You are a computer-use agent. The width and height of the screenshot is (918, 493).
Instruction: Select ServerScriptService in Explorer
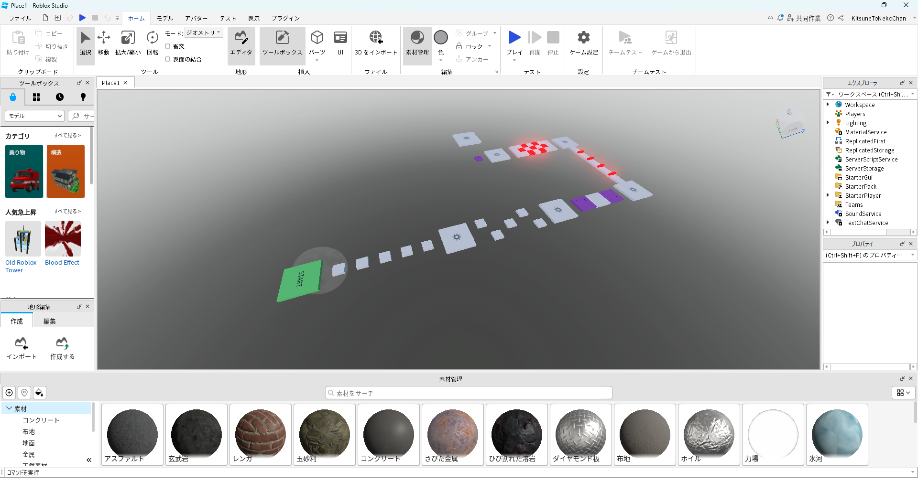[871, 159]
